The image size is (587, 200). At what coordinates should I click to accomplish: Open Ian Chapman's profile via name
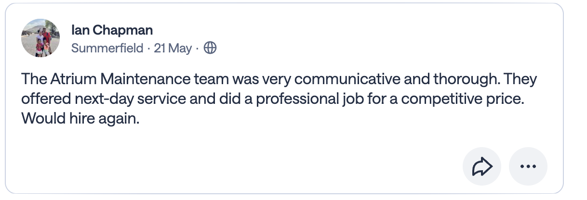112,30
